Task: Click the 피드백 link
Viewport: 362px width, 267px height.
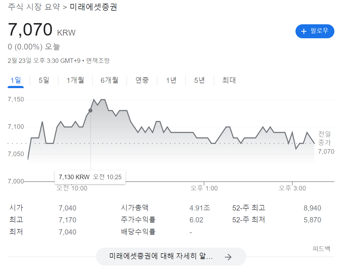Action: (x=321, y=249)
